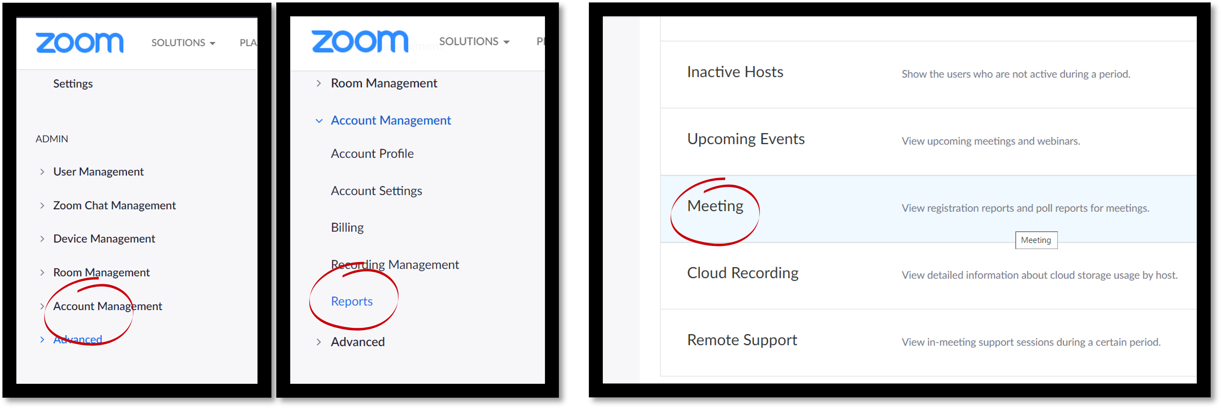This screenshot has width=1221, height=408.
Task: Click the Zoom logo in middle panel
Action: [360, 41]
